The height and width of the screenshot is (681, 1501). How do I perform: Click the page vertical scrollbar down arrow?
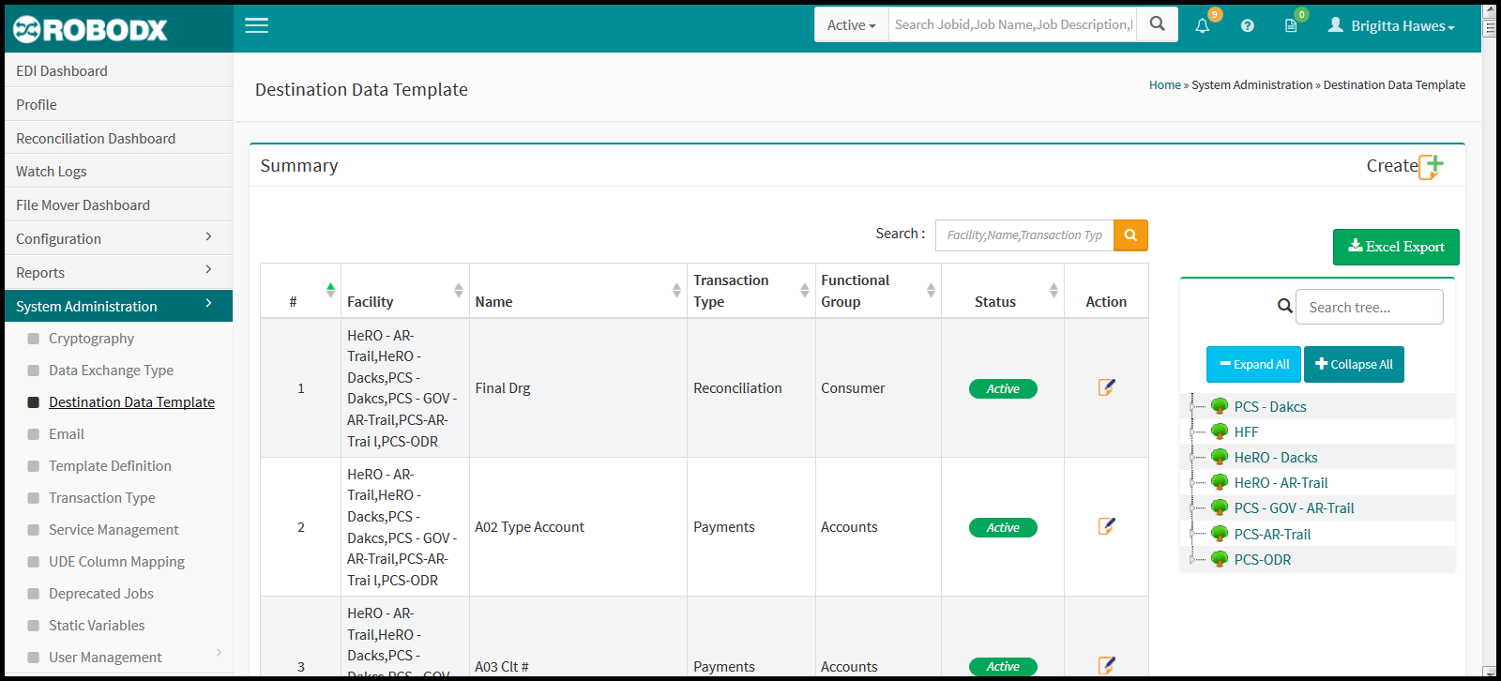[x=1490, y=671]
